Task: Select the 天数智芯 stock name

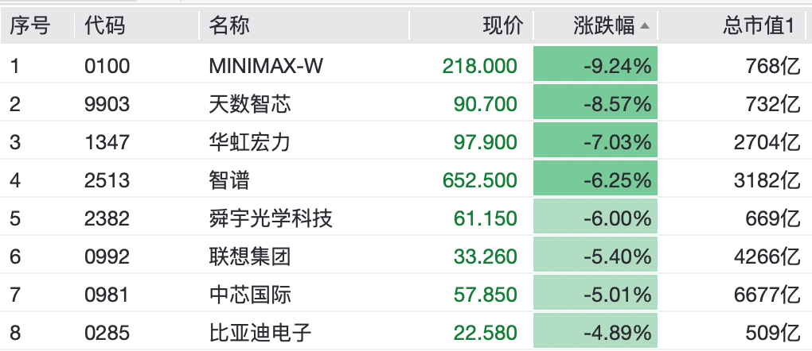Action: click(x=250, y=104)
